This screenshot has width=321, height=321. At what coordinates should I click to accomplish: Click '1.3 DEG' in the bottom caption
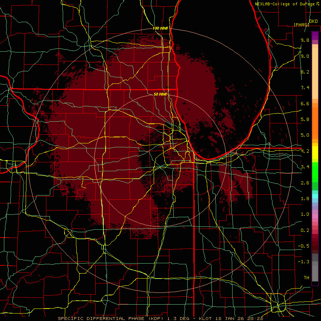point(178,319)
